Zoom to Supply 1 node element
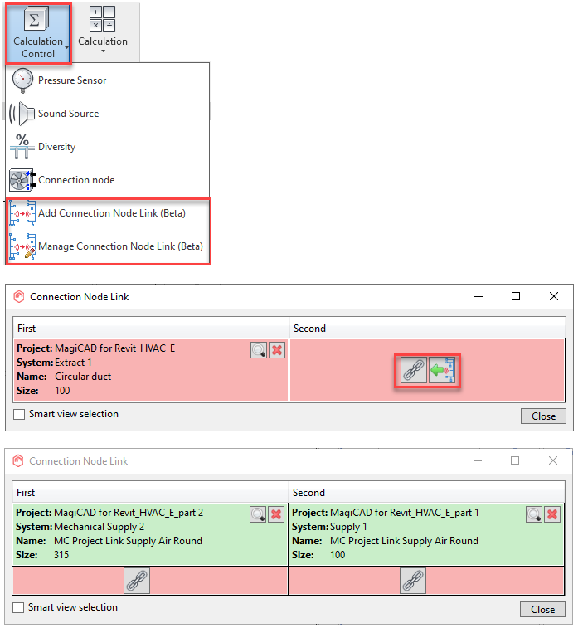The width and height of the screenshot is (578, 628). [534, 514]
